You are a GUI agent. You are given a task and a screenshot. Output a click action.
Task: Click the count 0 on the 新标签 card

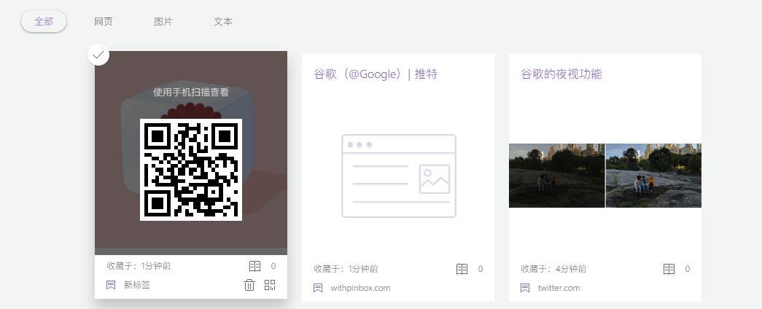pyautogui.click(x=273, y=266)
